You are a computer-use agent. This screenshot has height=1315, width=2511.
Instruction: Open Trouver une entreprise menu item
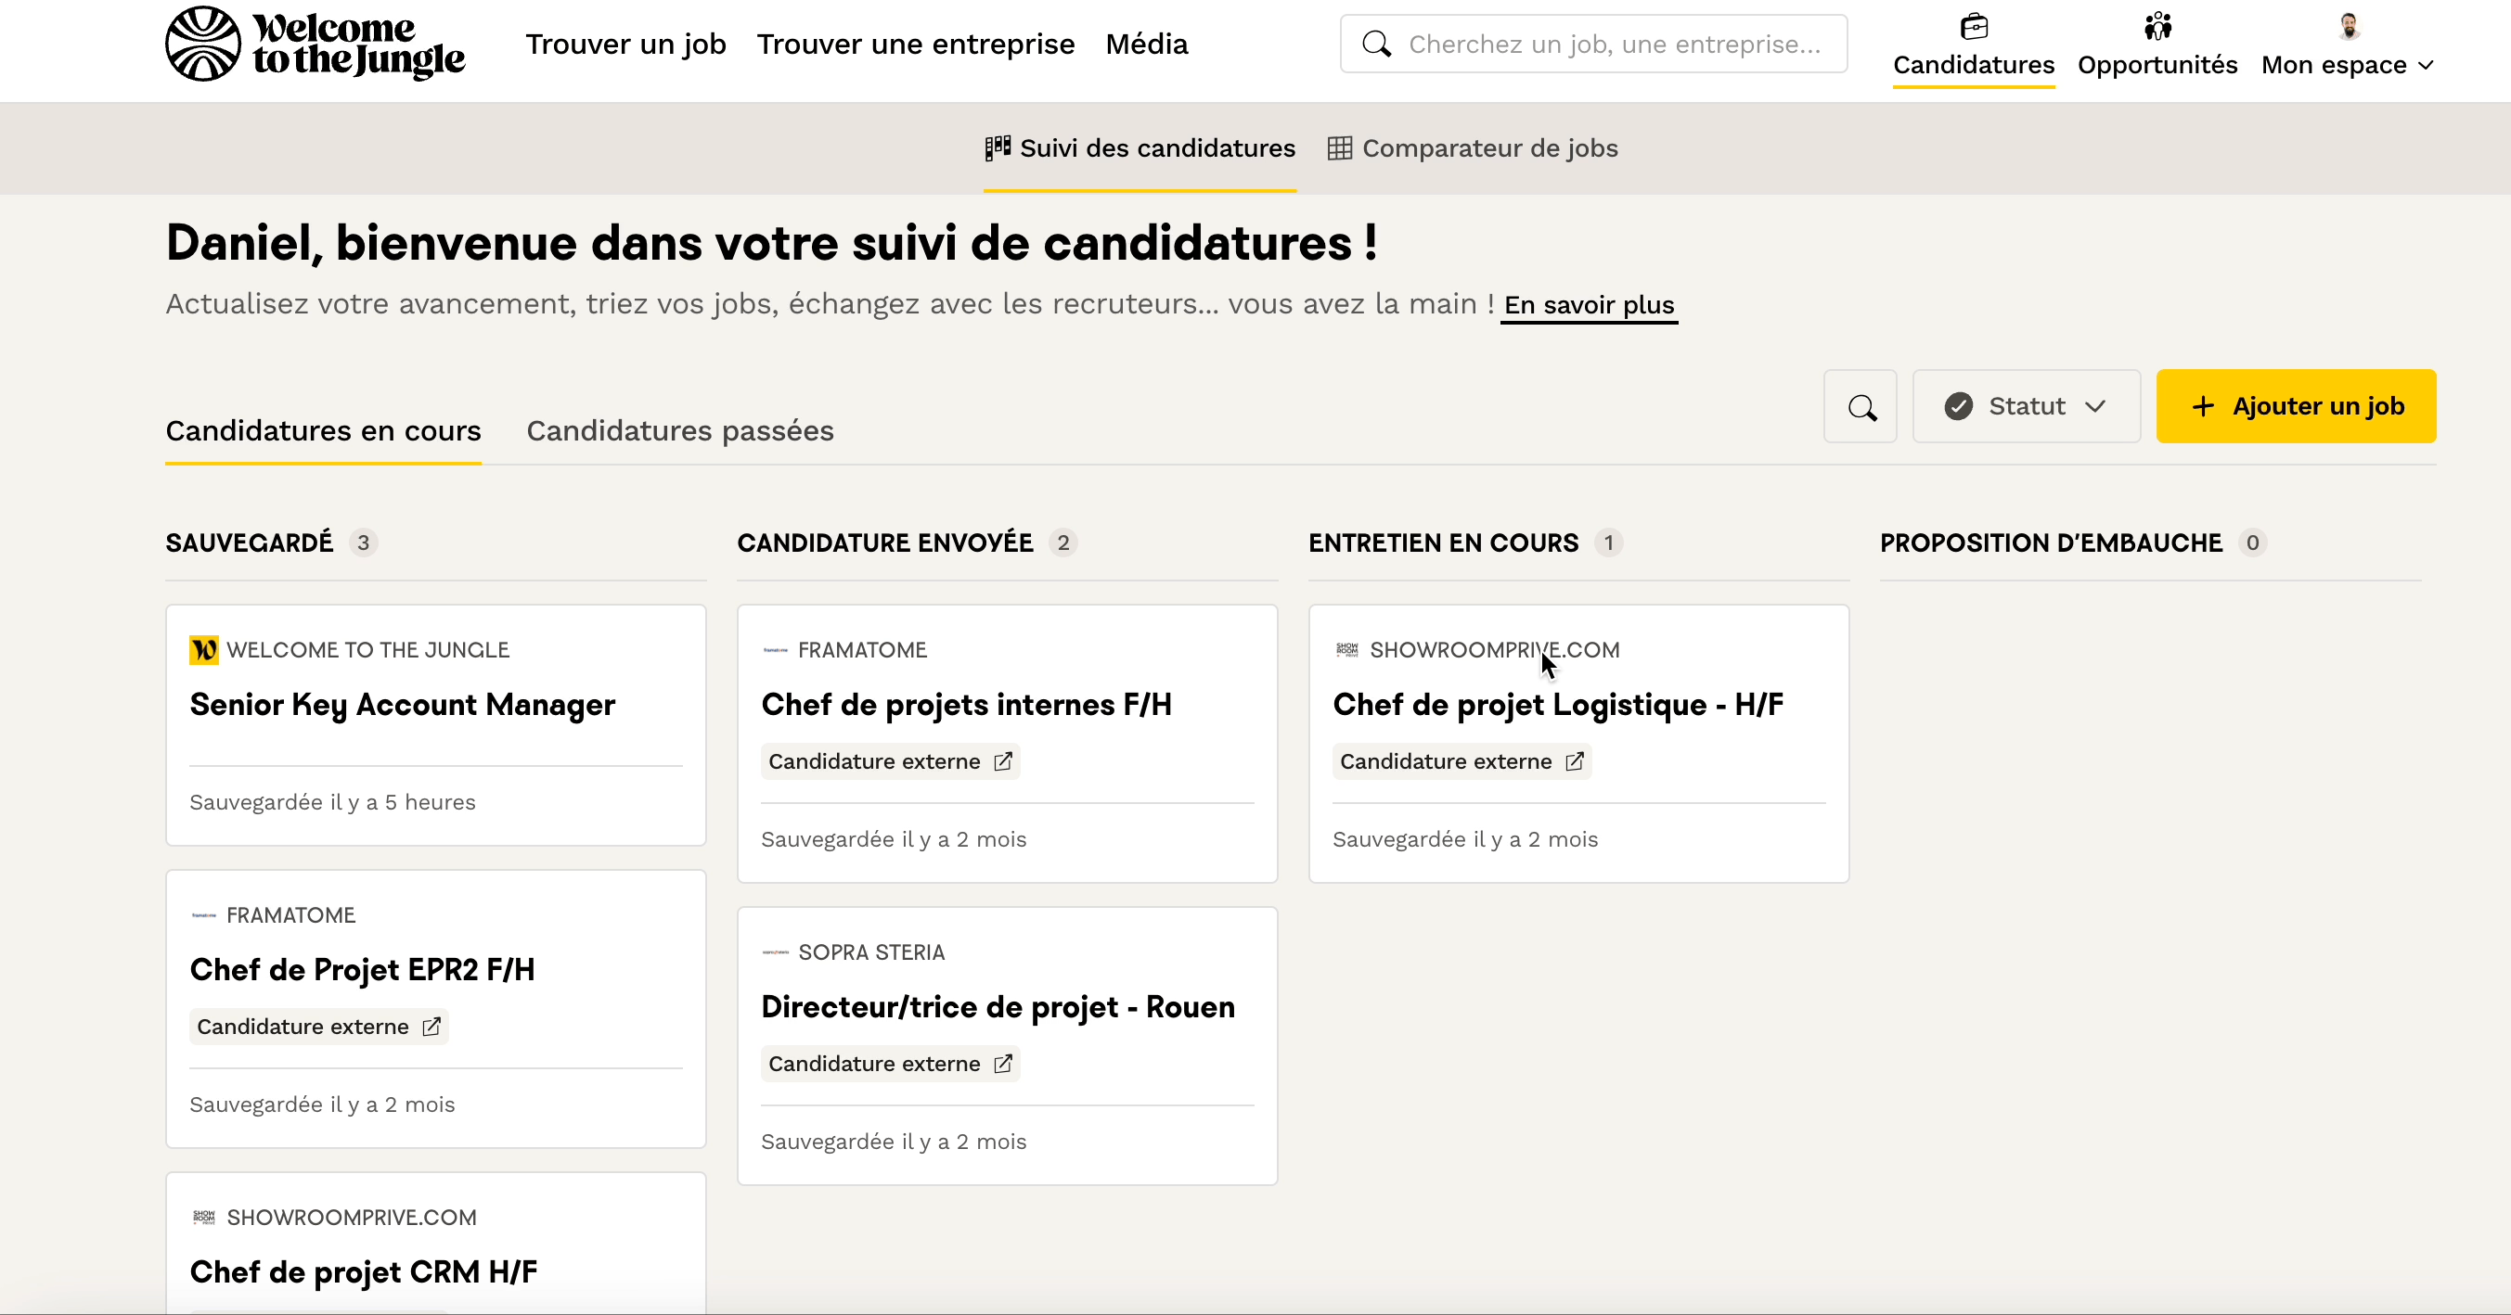914,44
